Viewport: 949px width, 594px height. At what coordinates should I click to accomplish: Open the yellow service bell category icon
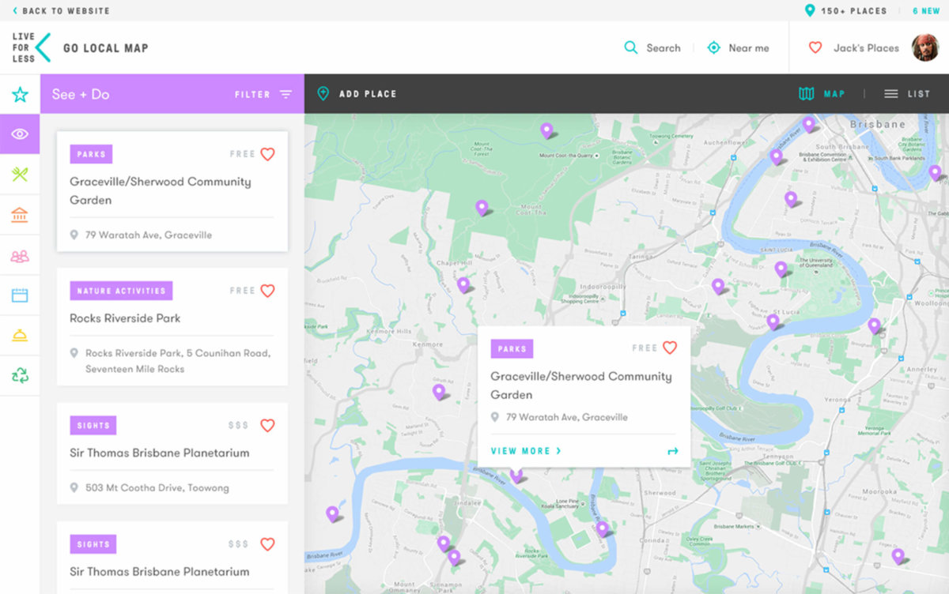coord(20,334)
